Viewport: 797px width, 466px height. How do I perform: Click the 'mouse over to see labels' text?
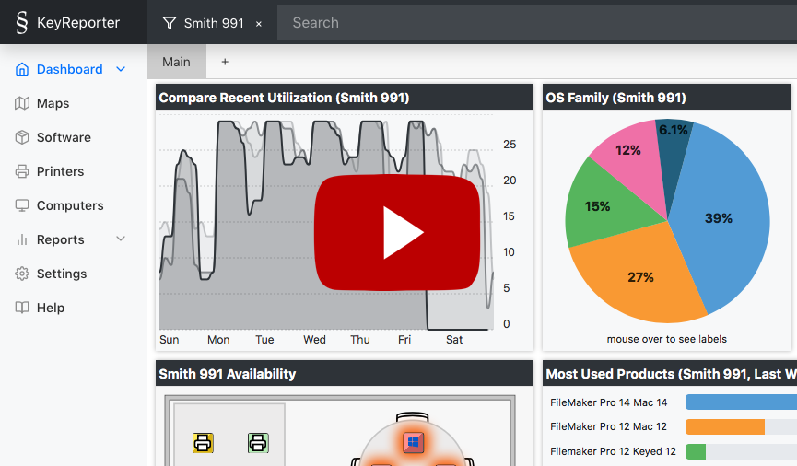tap(666, 339)
